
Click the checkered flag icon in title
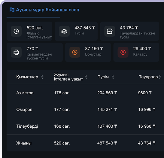click(12, 10)
